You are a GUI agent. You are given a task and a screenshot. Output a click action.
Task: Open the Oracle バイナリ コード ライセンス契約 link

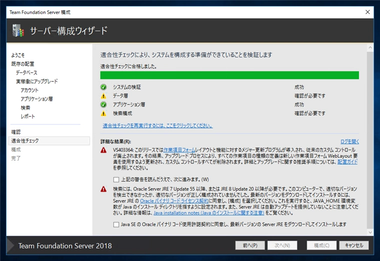(174, 201)
